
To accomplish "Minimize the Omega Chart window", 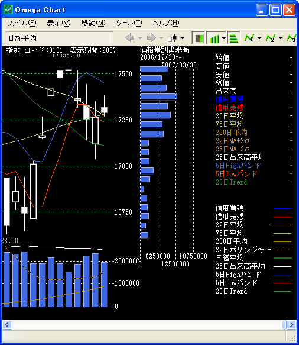I will [x=262, y=10].
